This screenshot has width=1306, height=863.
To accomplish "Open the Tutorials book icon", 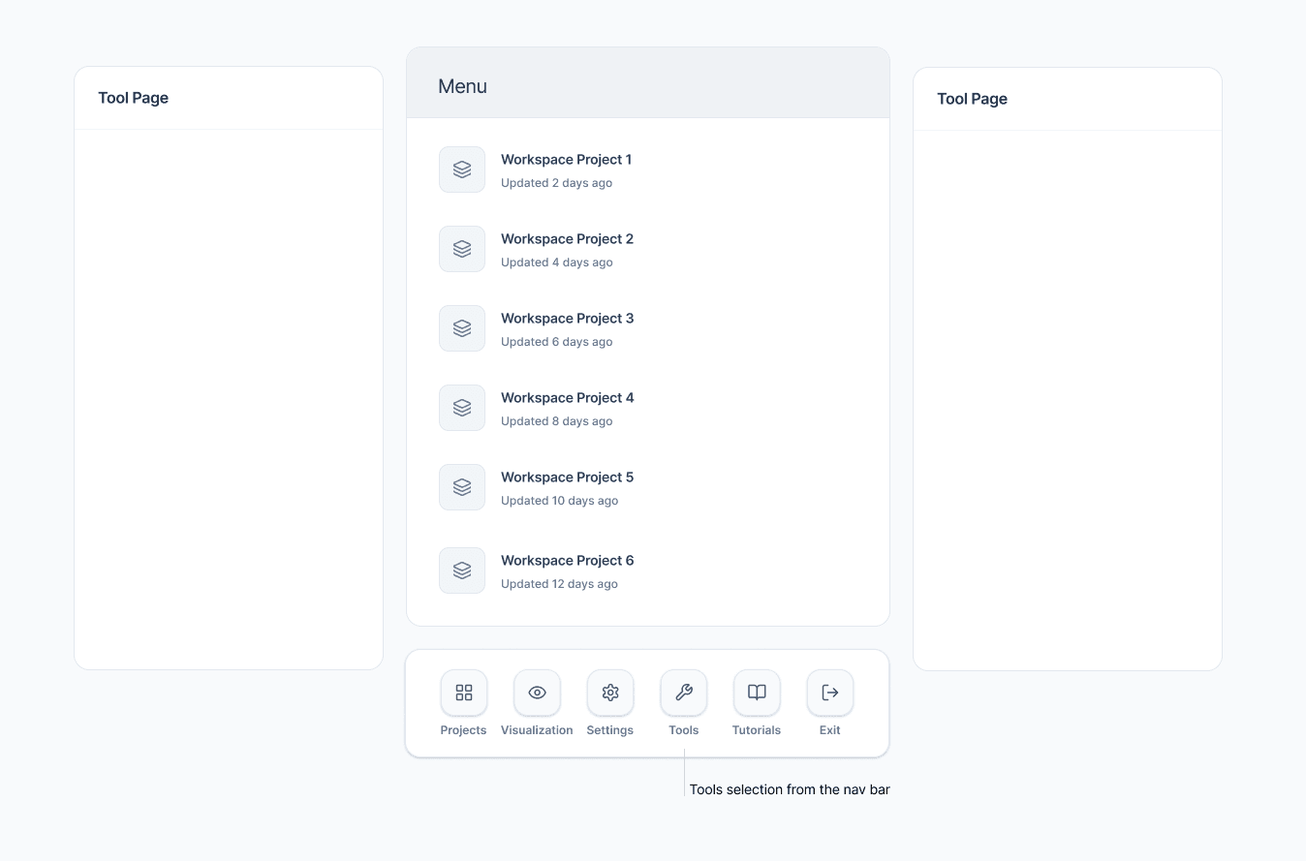I will coord(757,693).
